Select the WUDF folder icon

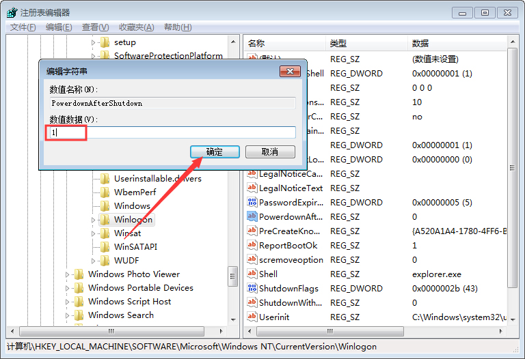coord(105,261)
